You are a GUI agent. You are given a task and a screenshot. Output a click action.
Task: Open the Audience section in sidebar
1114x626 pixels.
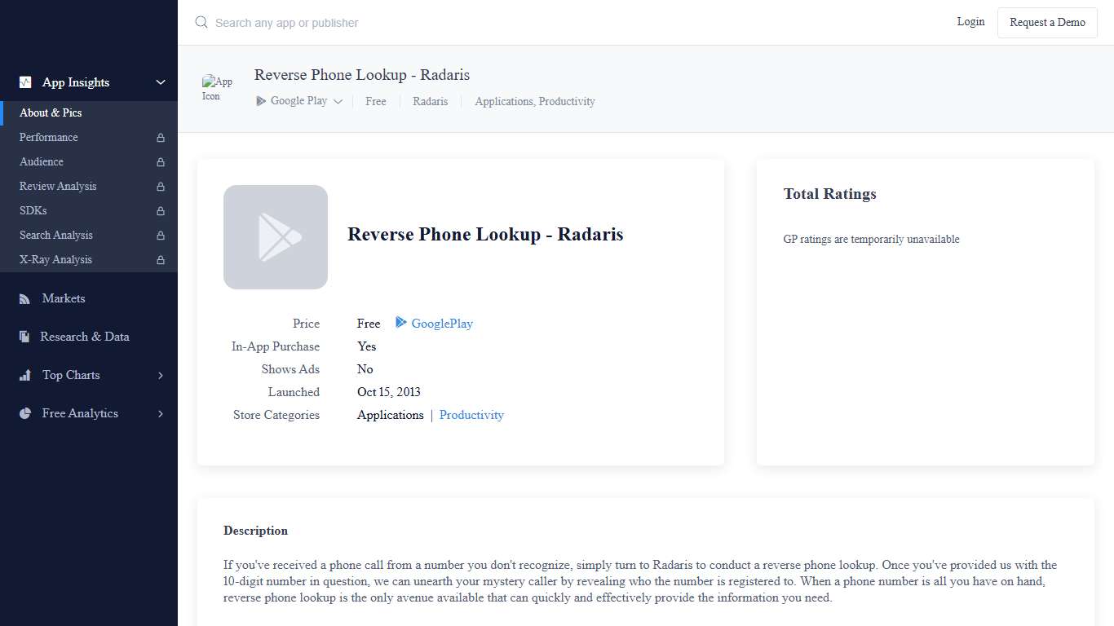pyautogui.click(x=41, y=161)
